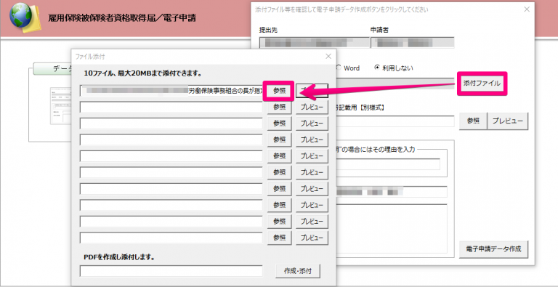Image resolution: width=558 pixels, height=287 pixels.
Task: Close the ファイル添付 dialog
Action: [328, 56]
